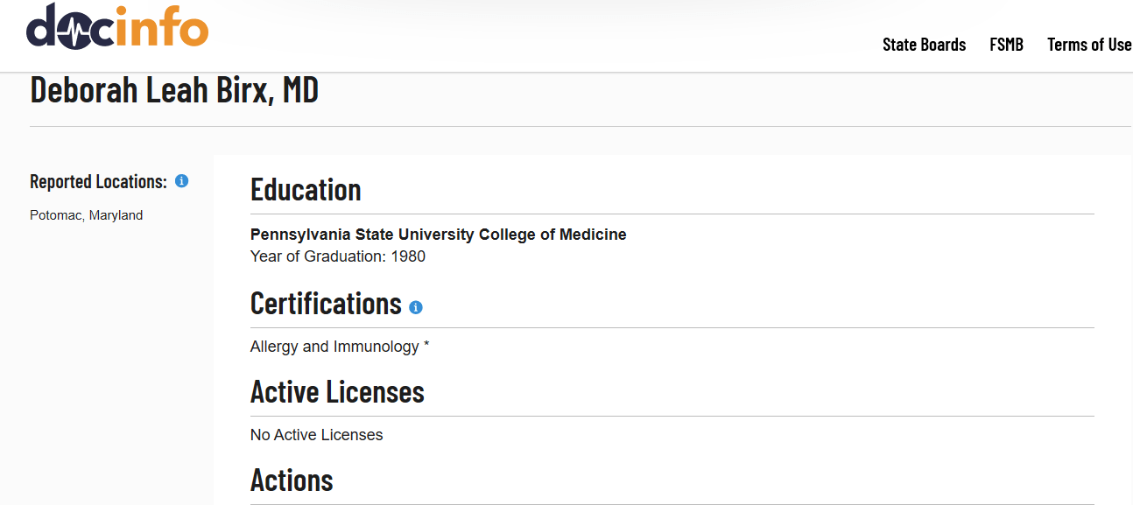The height and width of the screenshot is (505, 1133).
Task: Click the Reported Locations label
Action: coord(98,181)
